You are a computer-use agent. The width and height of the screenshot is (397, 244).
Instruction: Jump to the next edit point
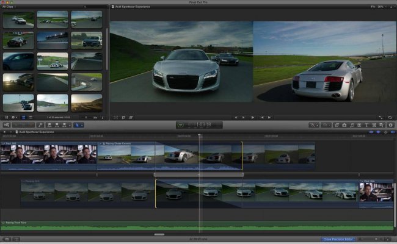coord(269,117)
